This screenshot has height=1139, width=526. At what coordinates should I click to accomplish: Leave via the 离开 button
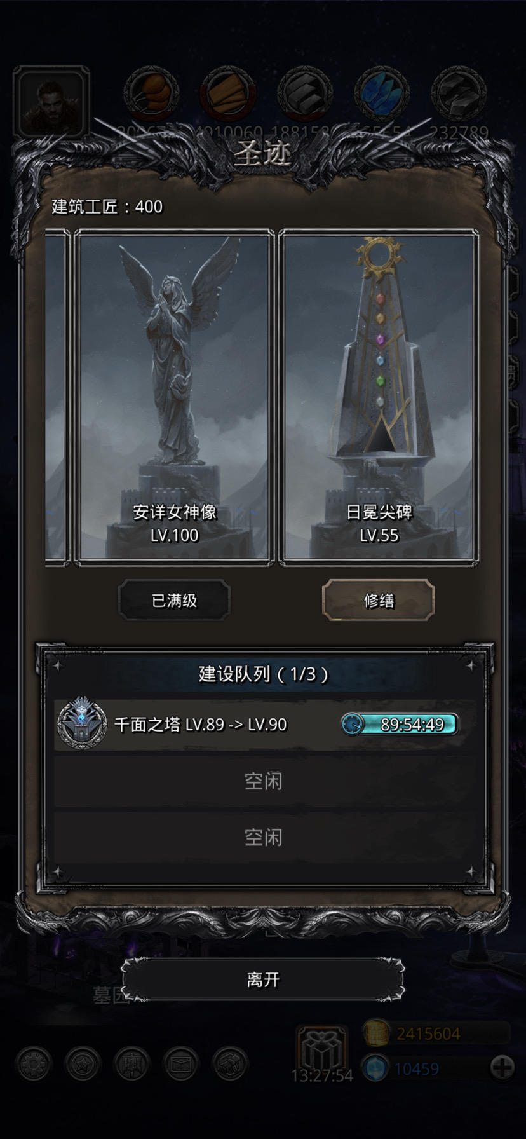(263, 979)
